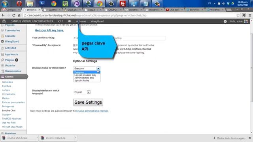This screenshot has height=142, width=253.
Task: Follow the Get your API key here link
Action: (x=49, y=30)
